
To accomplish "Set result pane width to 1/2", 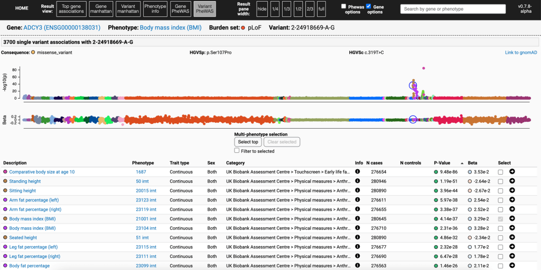I will 299,9.
